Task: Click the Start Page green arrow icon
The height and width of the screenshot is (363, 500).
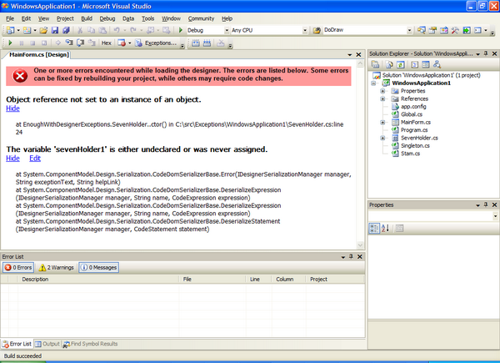Action: click(x=467, y=30)
